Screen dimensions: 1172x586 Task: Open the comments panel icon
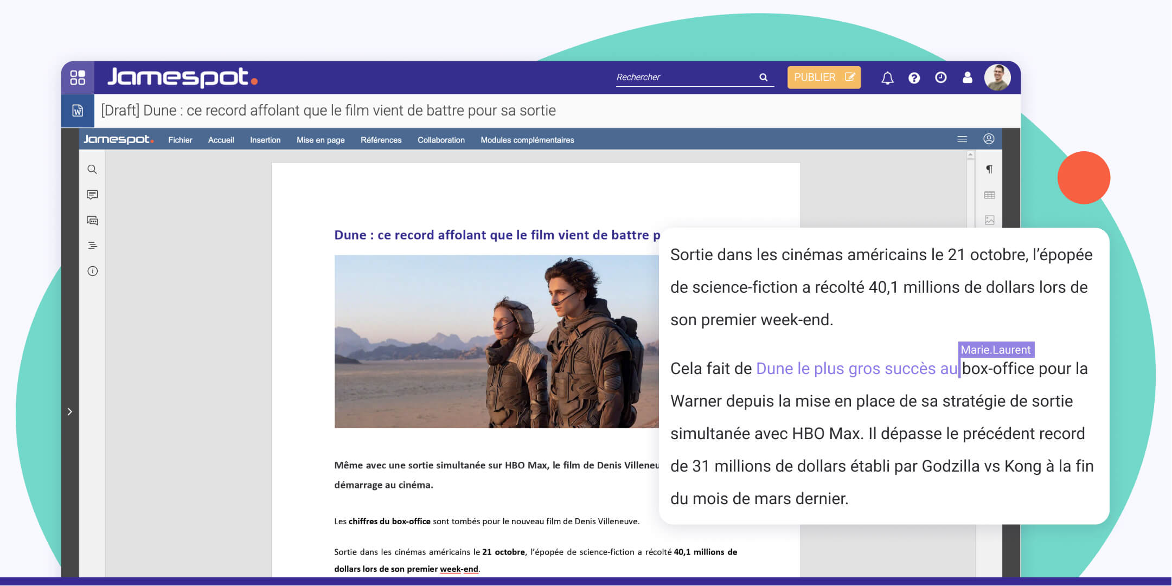(x=92, y=195)
